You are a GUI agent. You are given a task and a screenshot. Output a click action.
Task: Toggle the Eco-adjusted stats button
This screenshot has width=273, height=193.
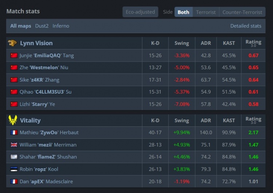click(141, 12)
